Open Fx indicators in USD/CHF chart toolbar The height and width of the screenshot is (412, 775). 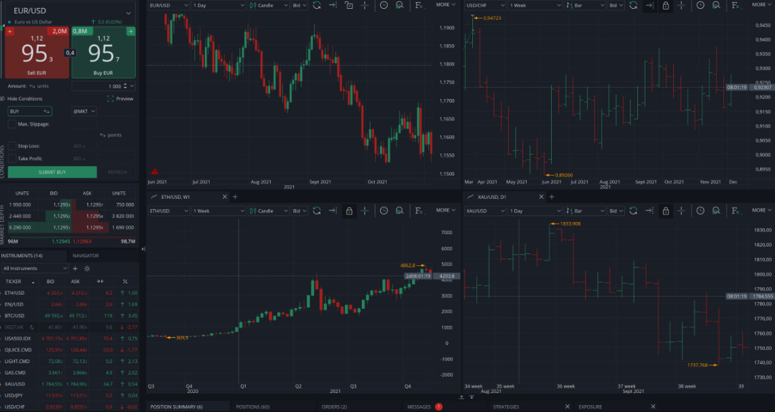pos(736,5)
